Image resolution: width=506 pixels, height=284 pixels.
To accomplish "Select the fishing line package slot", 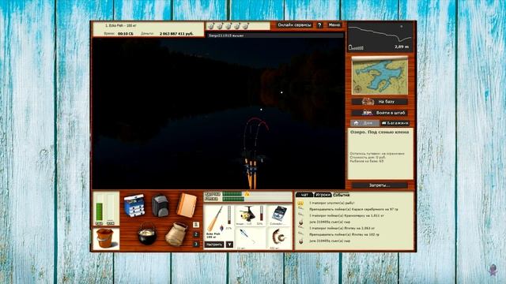I will click(x=279, y=215).
